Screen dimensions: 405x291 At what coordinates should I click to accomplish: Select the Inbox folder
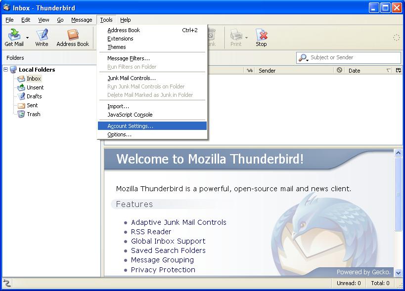coord(34,79)
